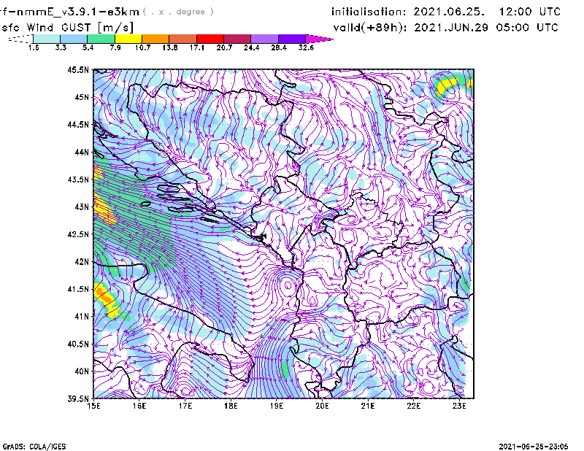Click the 'sfc Wind GUST [m/s]' title

tap(68, 27)
